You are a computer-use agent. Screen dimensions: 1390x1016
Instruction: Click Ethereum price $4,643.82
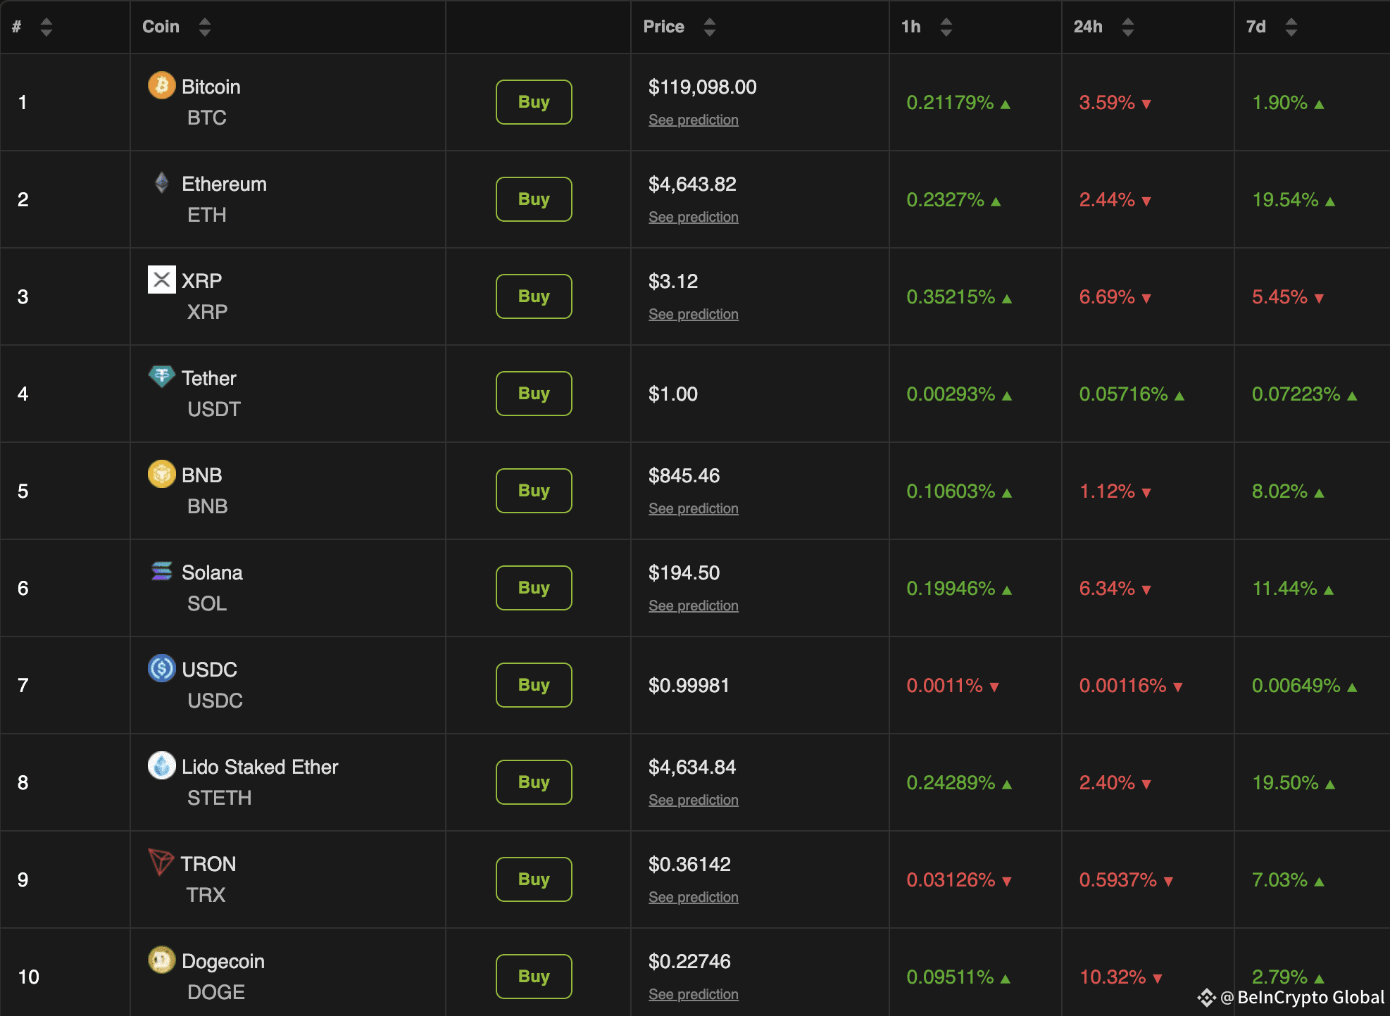pyautogui.click(x=692, y=184)
